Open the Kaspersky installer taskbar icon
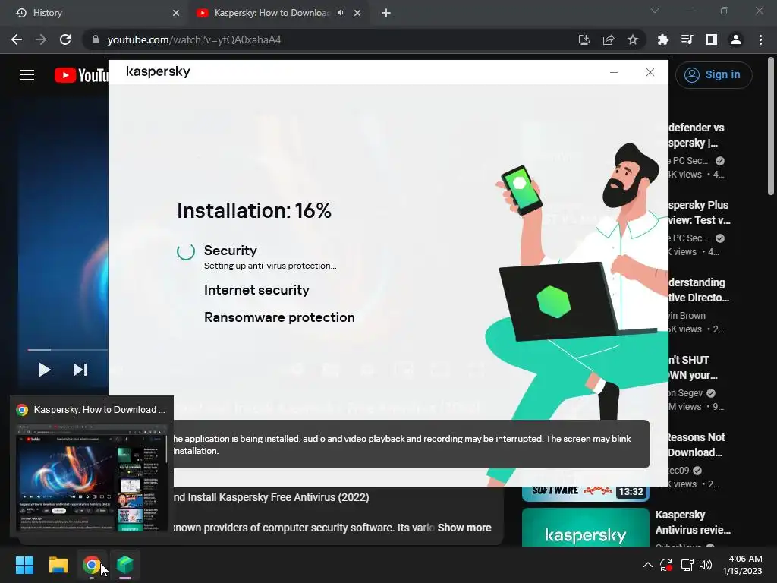 [125, 565]
